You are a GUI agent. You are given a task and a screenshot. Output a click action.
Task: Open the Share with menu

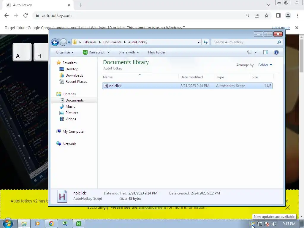(129, 52)
